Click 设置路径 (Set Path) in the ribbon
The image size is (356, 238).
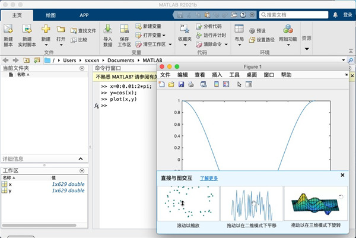[262, 40]
